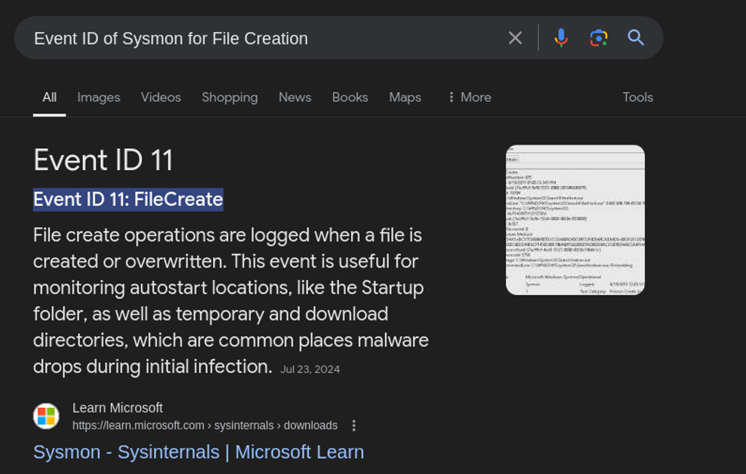Start voice search with the microphone icon

pyautogui.click(x=561, y=38)
